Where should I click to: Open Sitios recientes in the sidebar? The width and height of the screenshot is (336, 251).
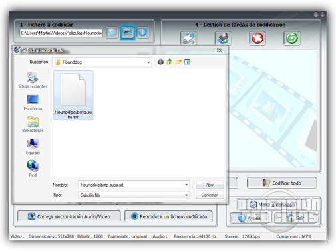33,80
